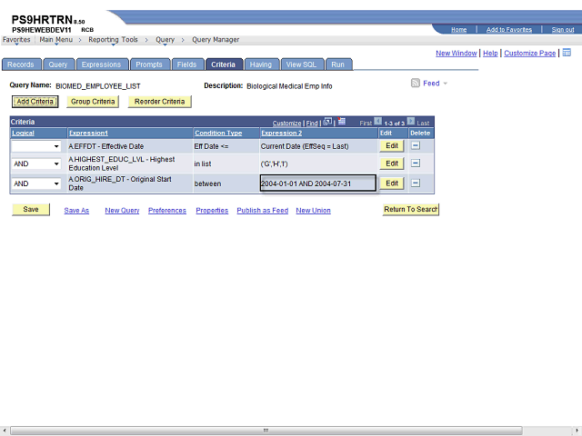Click Return To Search button
This screenshot has width=582, height=436.
[410, 210]
